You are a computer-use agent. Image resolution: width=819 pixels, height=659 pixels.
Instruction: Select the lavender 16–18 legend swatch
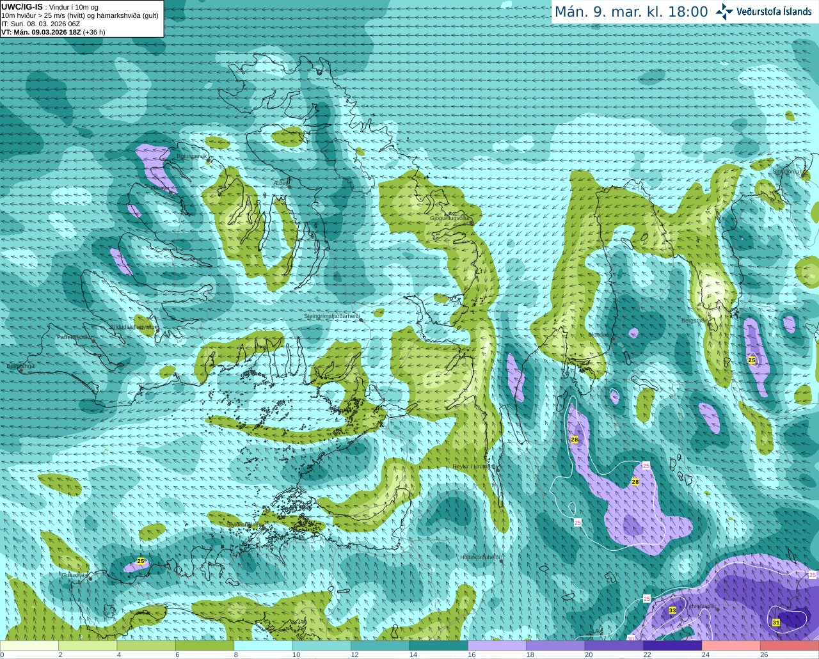tap(497, 646)
